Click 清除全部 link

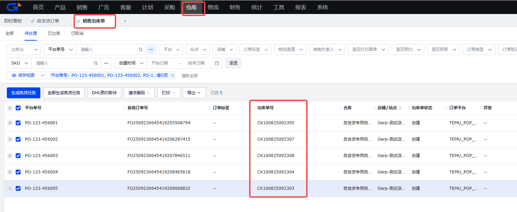coord(190,76)
